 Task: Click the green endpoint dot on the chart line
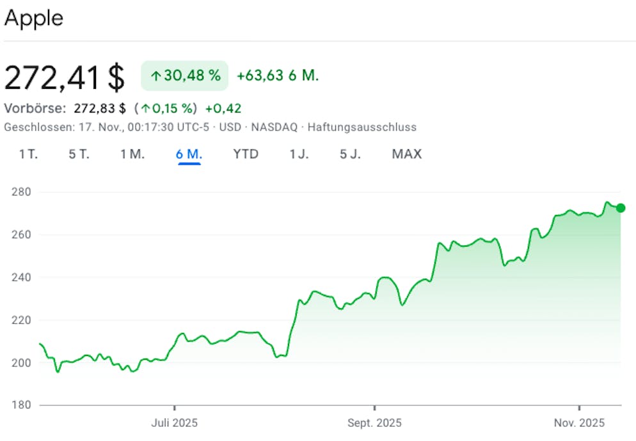(x=620, y=208)
